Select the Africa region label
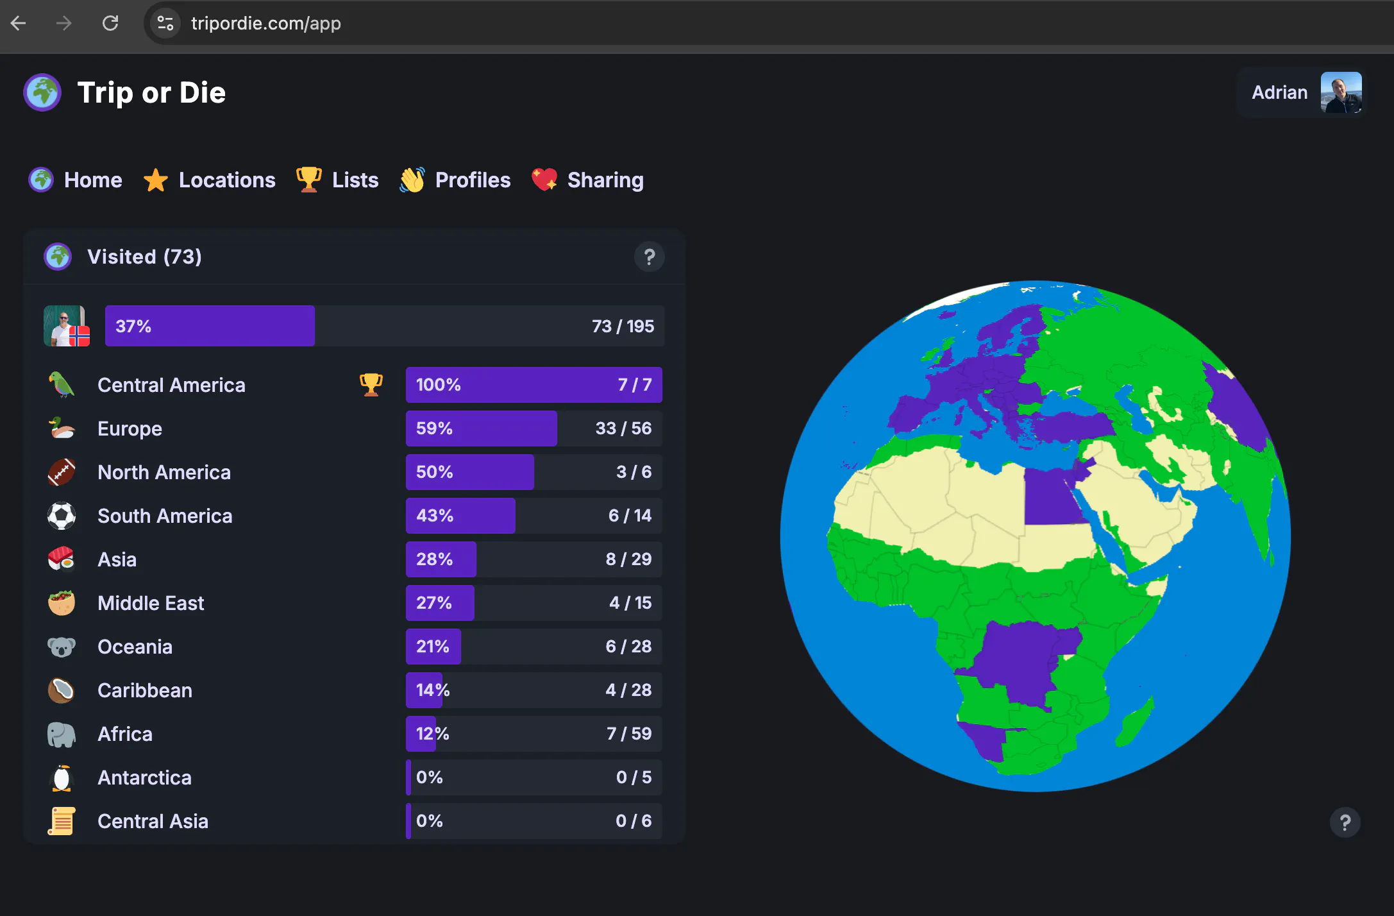Screen dimensions: 1394x916 click(125, 734)
